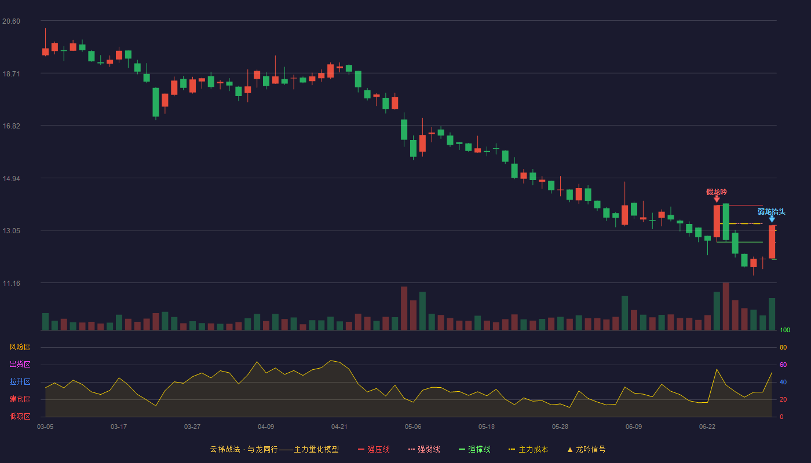
Task: Click the red 20 indicator axis value
Action: [x=783, y=400]
